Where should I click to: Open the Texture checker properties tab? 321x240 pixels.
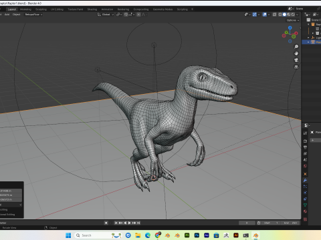point(305,219)
